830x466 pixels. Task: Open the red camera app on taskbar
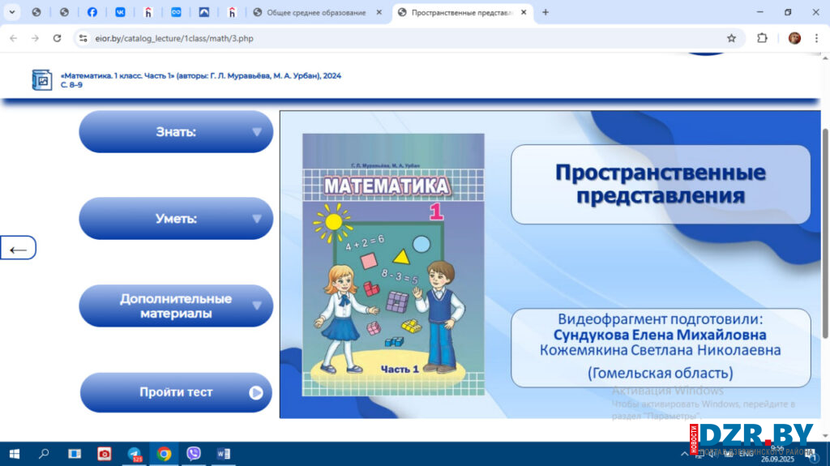click(105, 454)
